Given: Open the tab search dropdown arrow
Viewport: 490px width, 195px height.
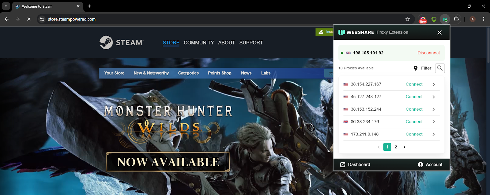Looking at the screenshot, I should (x=6, y=6).
